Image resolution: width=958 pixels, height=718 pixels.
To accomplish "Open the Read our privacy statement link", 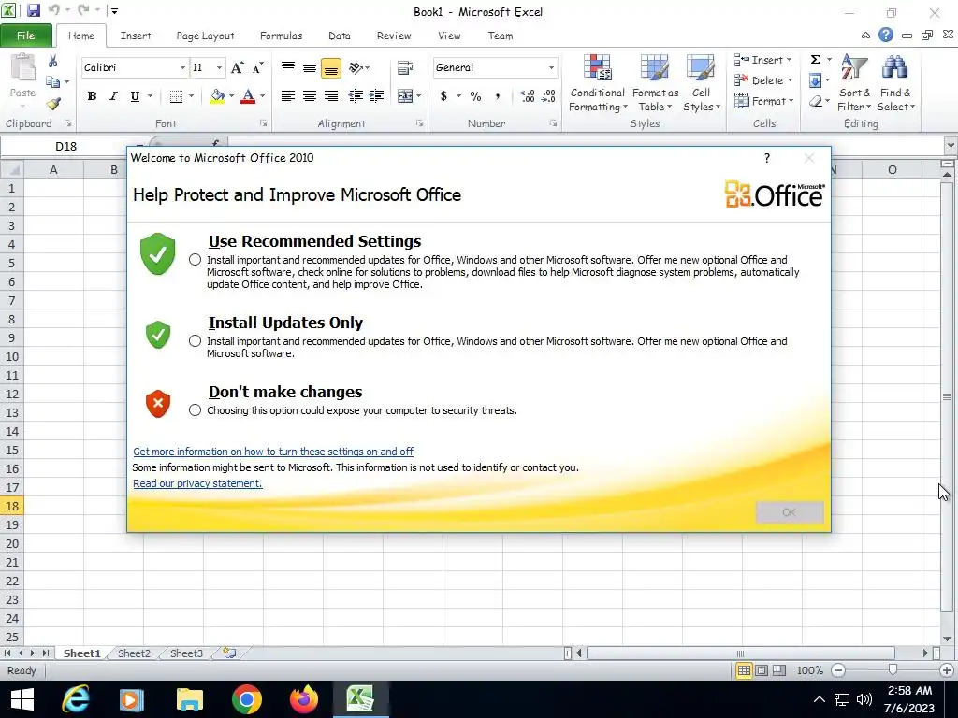I will coord(197,483).
